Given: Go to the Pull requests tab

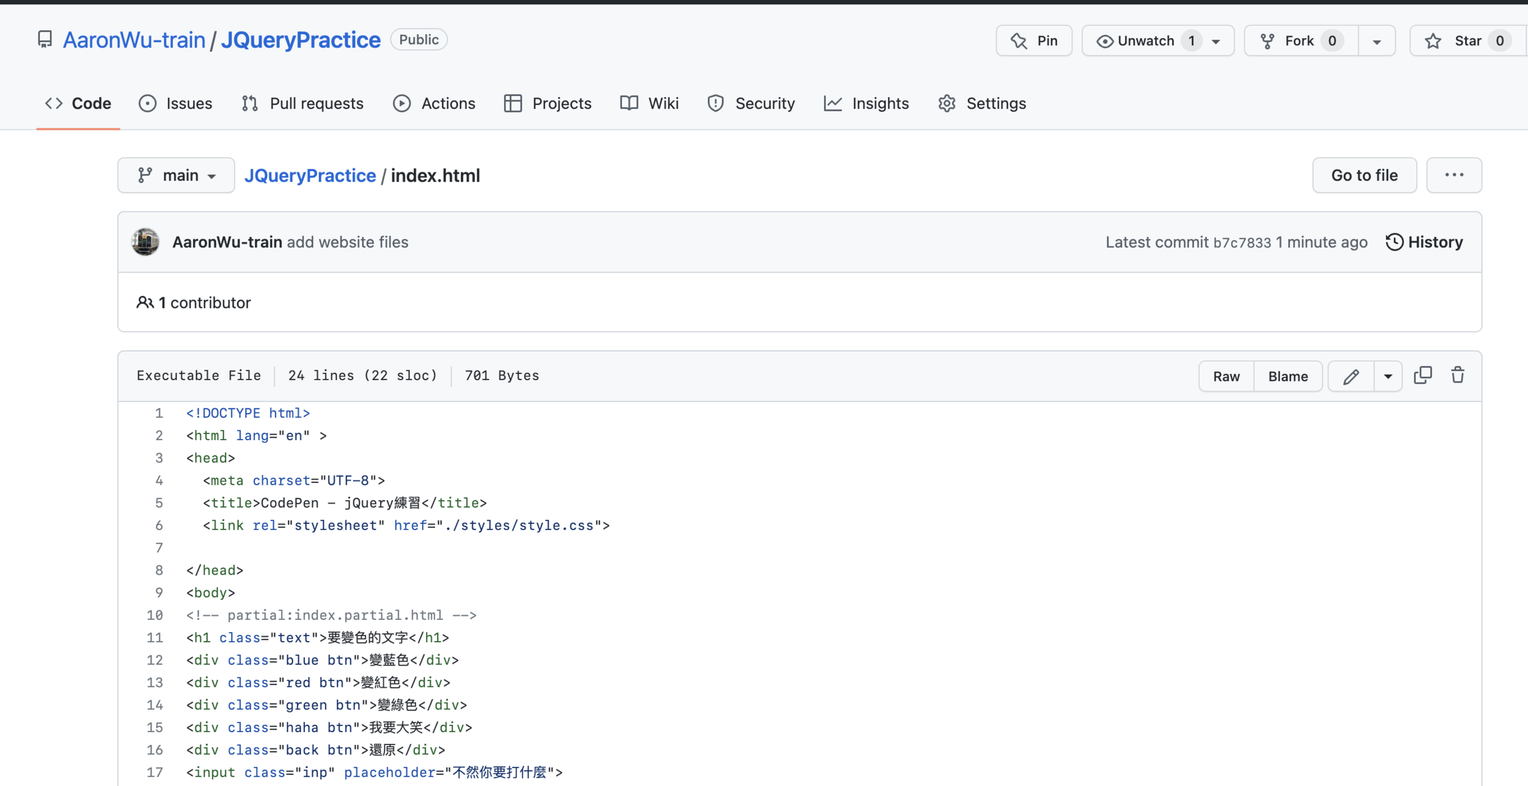Looking at the screenshot, I should pos(302,103).
